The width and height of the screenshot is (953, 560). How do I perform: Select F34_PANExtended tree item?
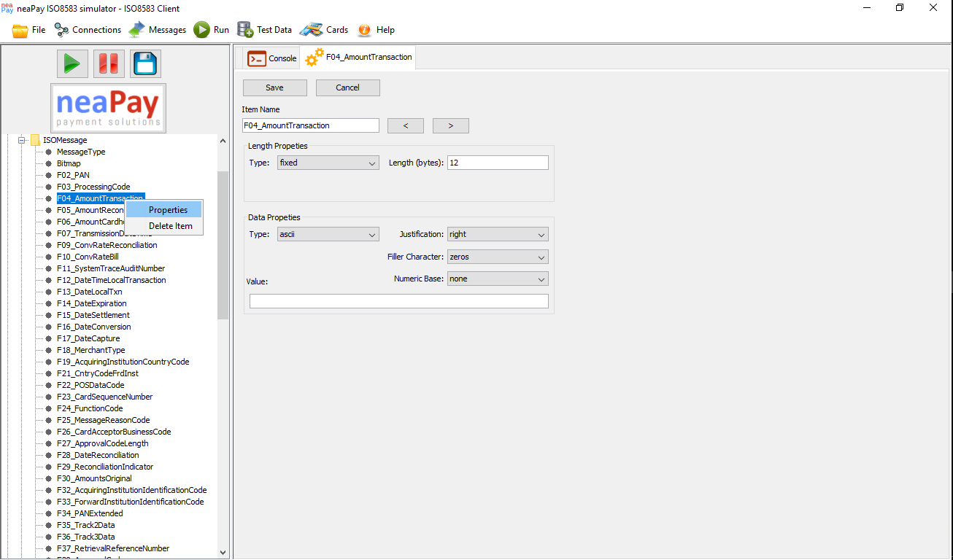pyautogui.click(x=90, y=513)
